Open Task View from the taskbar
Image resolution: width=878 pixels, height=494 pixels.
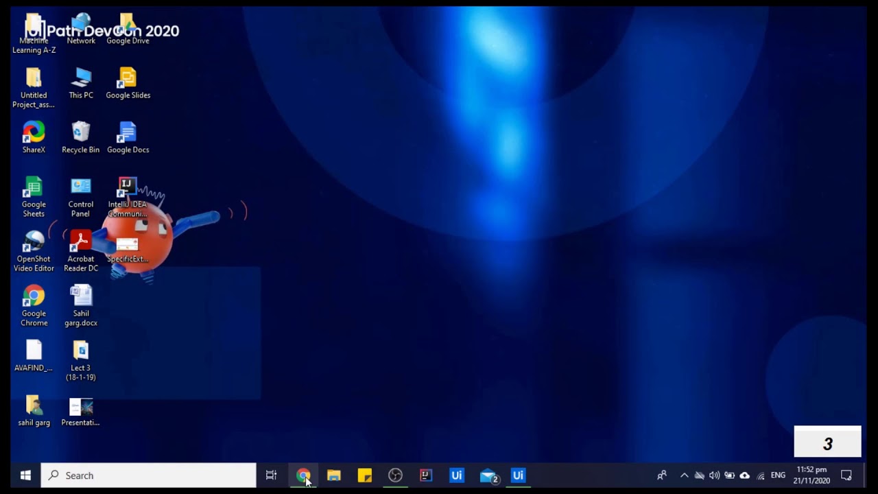point(272,475)
